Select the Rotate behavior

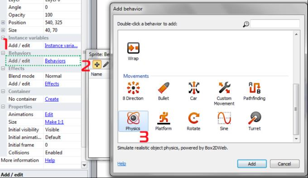pos(194,121)
